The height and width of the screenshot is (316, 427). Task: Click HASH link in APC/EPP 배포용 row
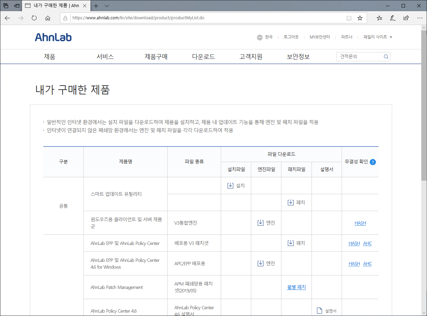[x=354, y=264]
